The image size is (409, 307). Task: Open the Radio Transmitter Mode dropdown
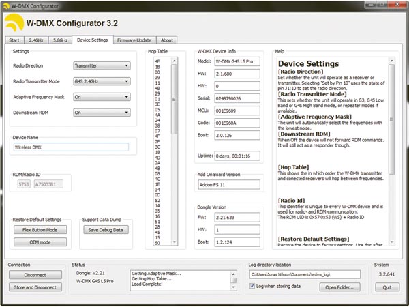point(102,81)
